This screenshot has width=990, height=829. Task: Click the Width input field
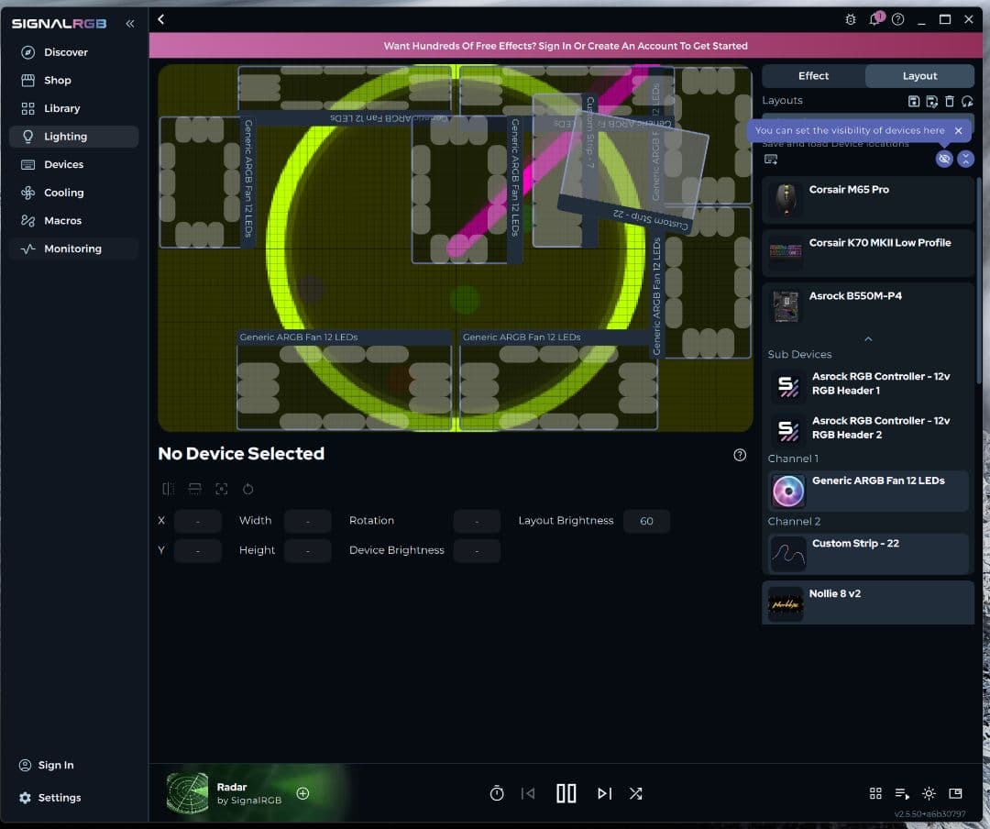pos(307,521)
